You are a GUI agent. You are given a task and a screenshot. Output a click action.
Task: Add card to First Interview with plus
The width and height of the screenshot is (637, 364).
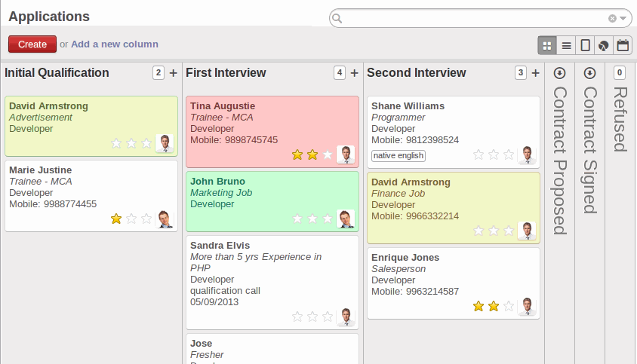pyautogui.click(x=355, y=73)
